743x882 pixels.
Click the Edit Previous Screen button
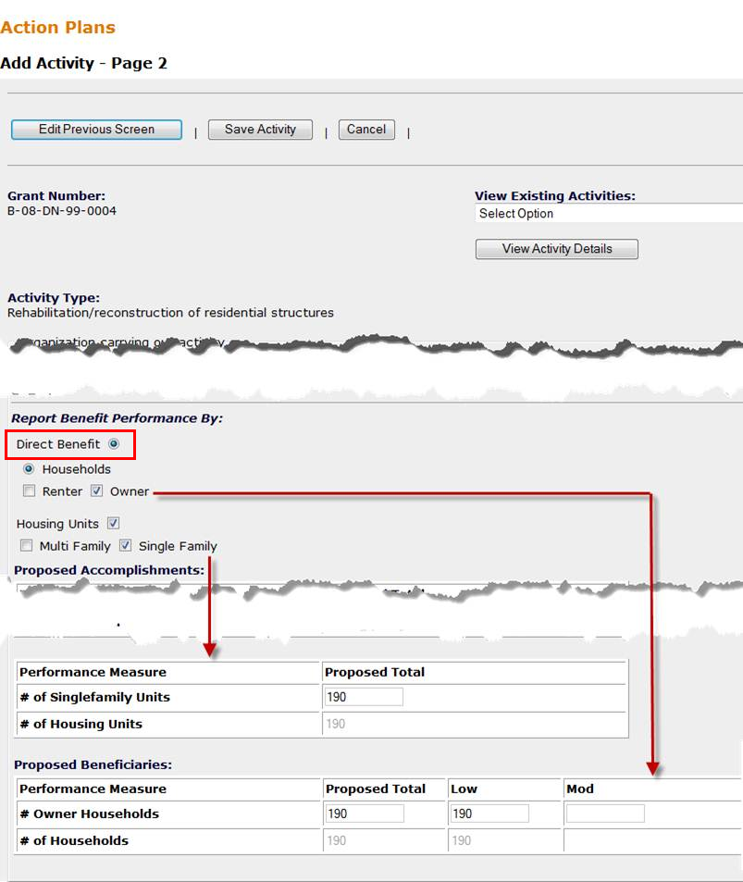pos(96,130)
